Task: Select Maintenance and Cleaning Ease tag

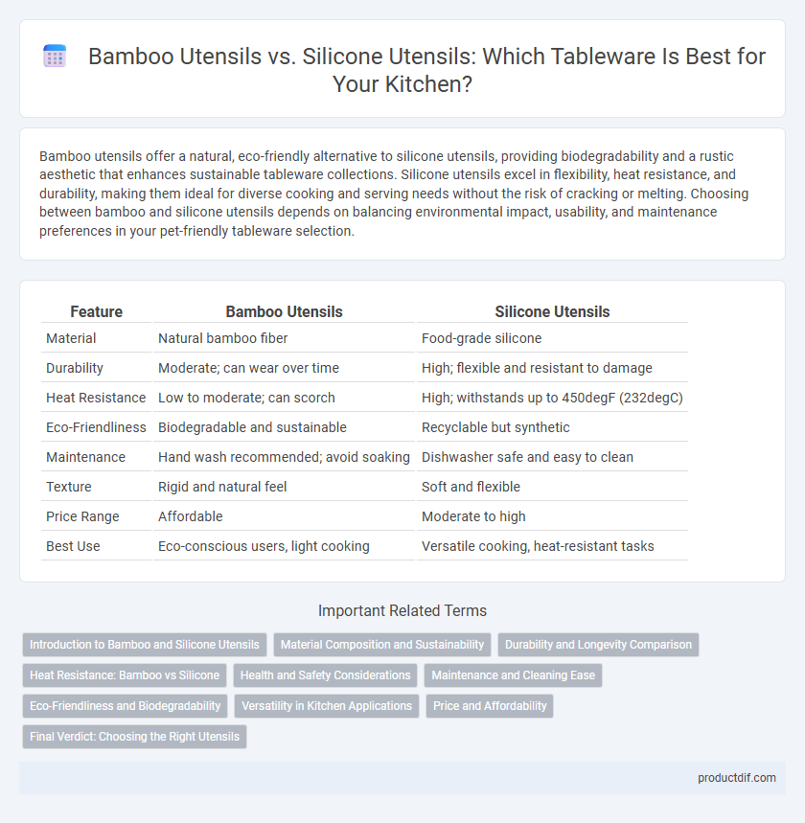Action: [x=513, y=675]
